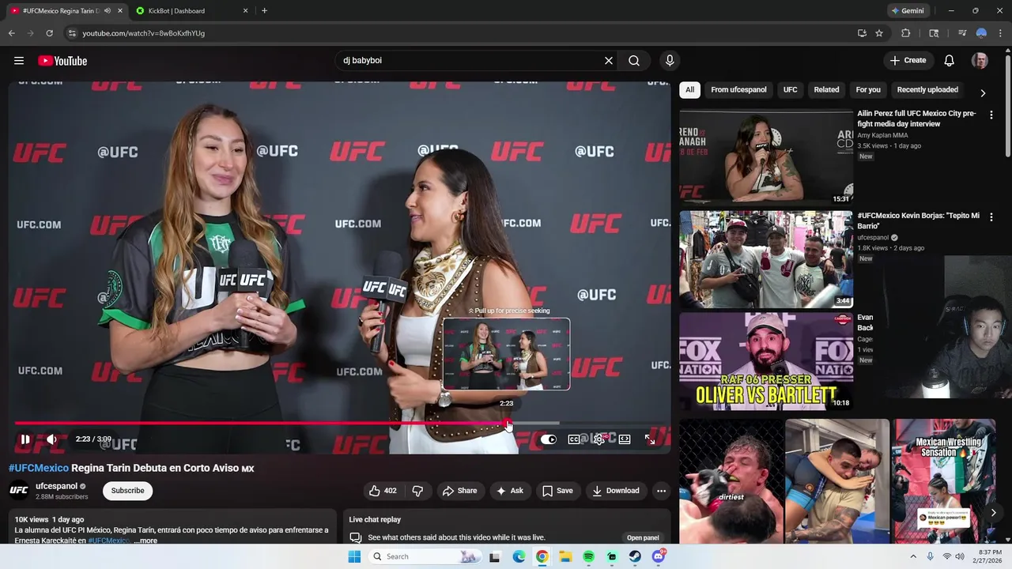1012x569 pixels.
Task: Open options for the Ailin Perez video
Action: point(991,115)
